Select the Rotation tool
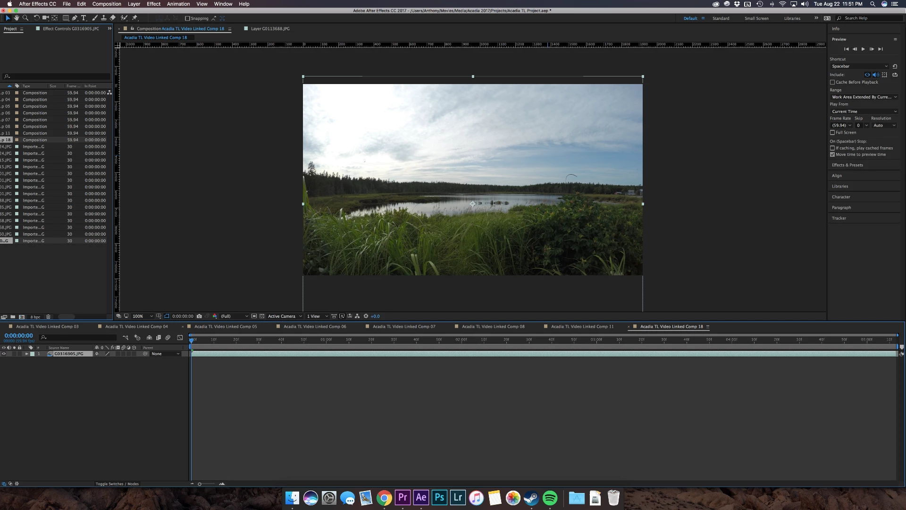Screen dimensions: 906x510 point(36,18)
